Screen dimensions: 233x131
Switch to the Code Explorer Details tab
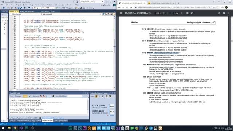click(61, 121)
